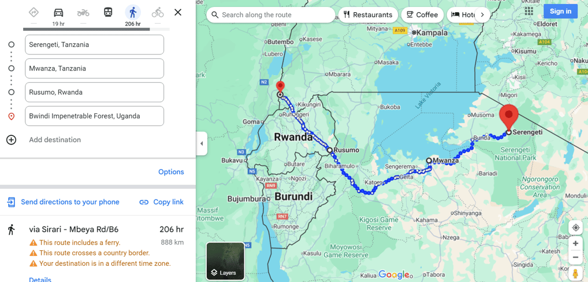Select the transit train travel mode
588x282 pixels.
[x=108, y=12]
